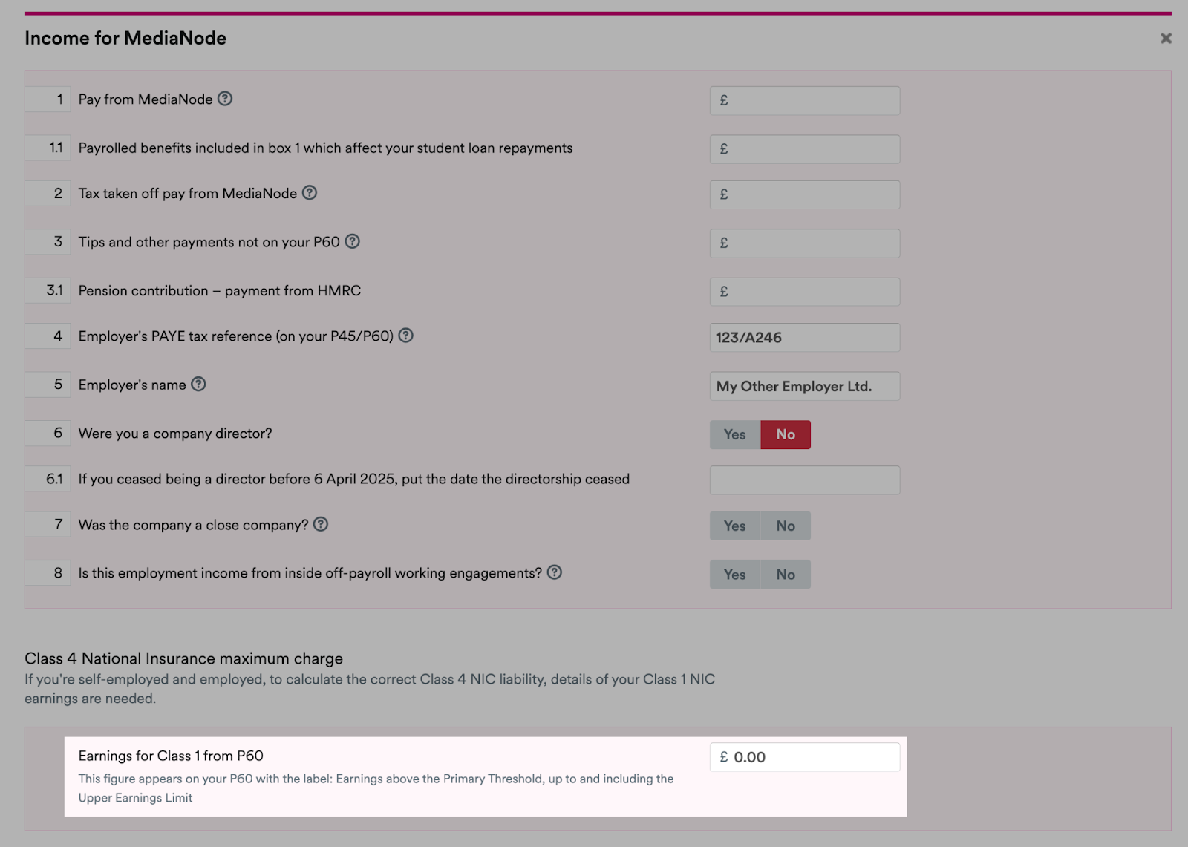Click the 'Were you a company director?' label
This screenshot has height=847, width=1188.
tap(175, 434)
